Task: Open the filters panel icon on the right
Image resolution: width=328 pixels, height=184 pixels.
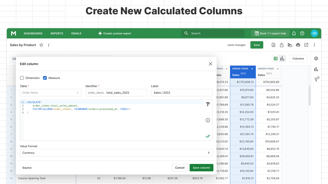Action: [x=316, y=79]
